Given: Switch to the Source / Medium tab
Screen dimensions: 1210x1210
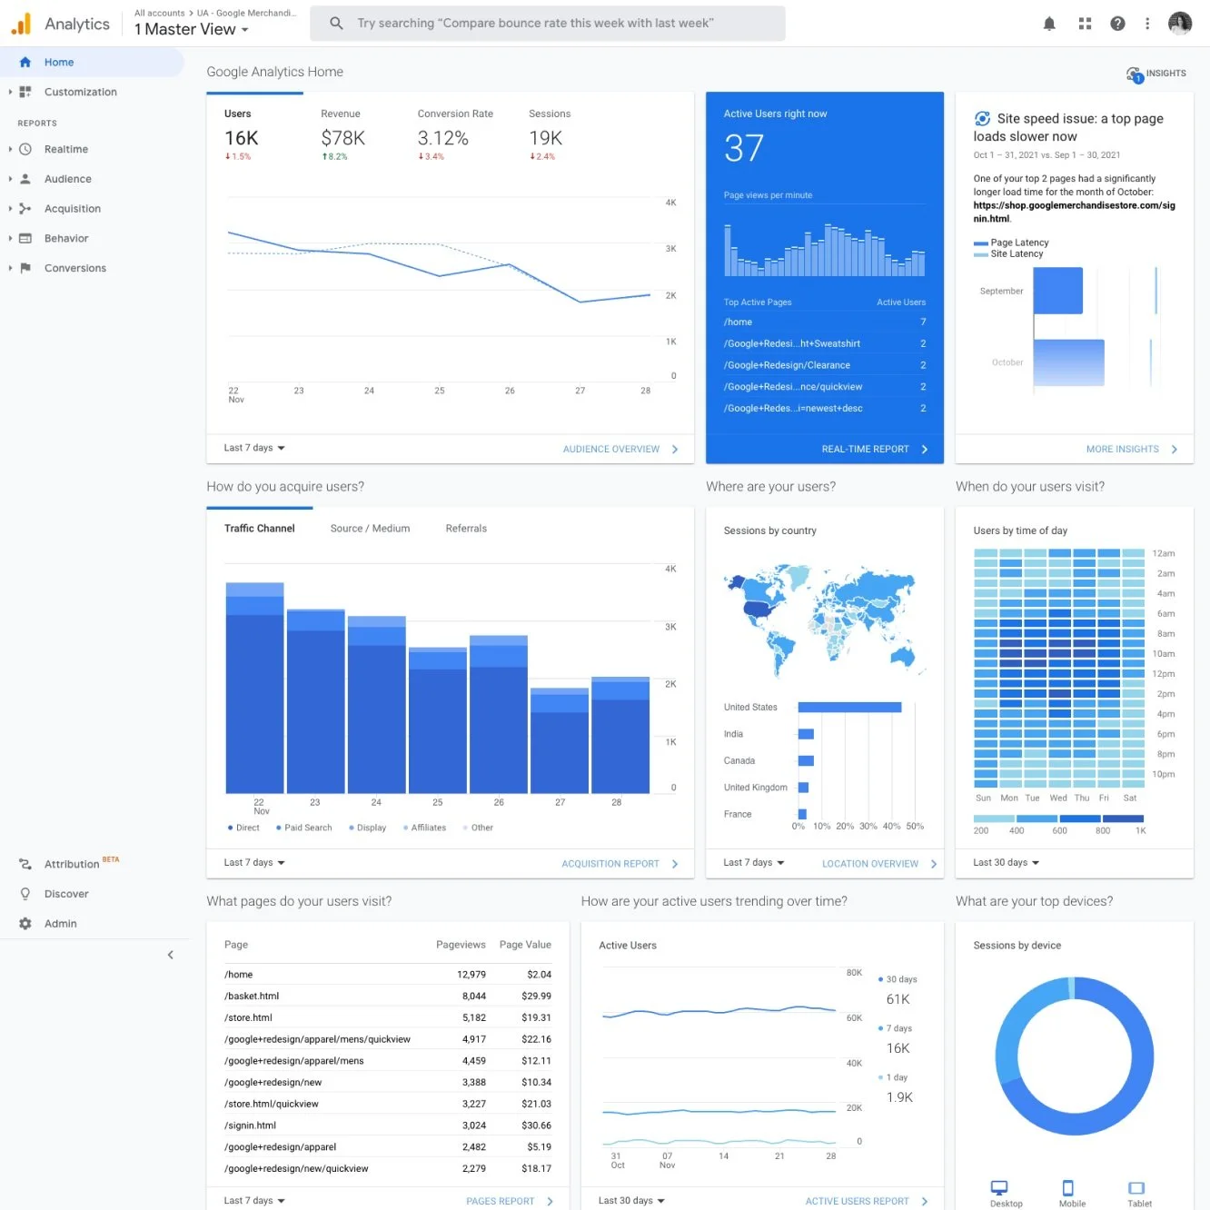Looking at the screenshot, I should point(370,529).
